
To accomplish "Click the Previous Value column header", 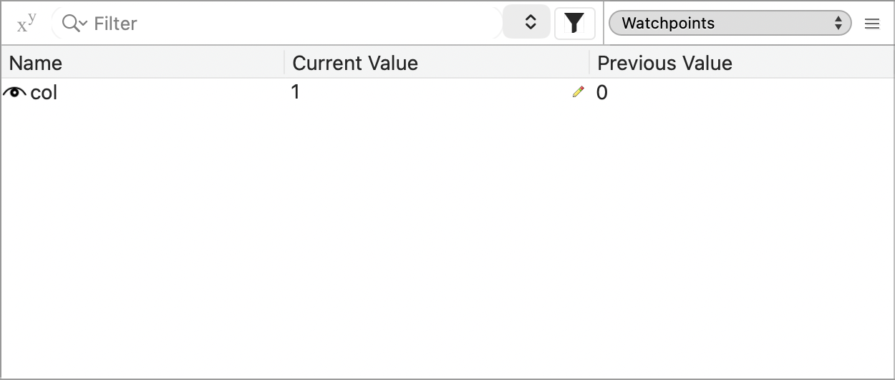I will point(737,63).
